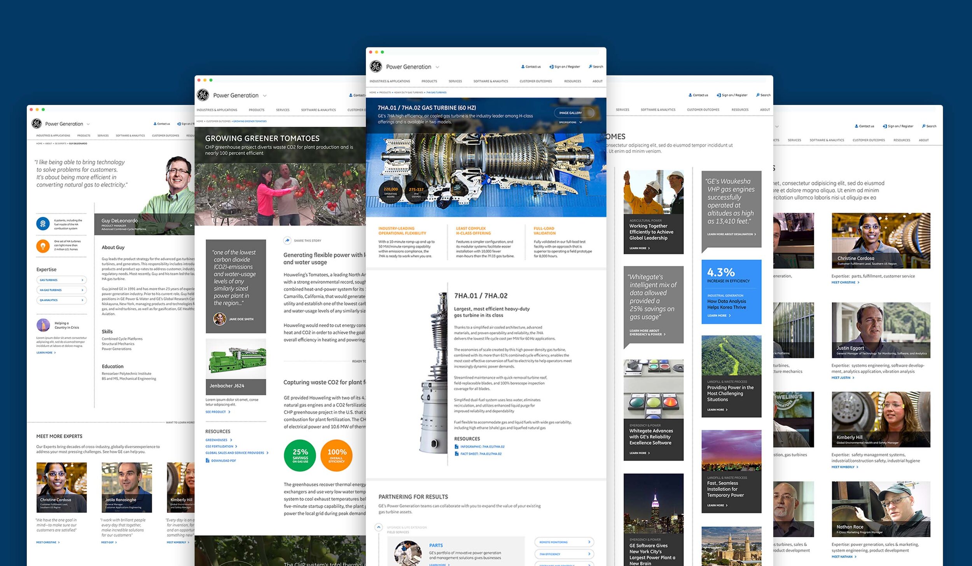Image resolution: width=972 pixels, height=566 pixels.
Task: Click the blue patents award badge icon
Action: [43, 224]
